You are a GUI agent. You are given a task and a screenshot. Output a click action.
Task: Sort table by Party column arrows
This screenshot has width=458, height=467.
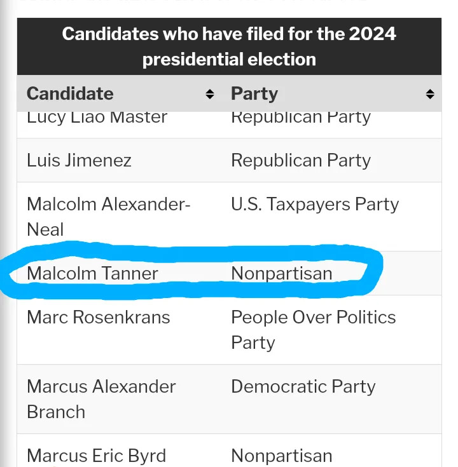pos(430,95)
